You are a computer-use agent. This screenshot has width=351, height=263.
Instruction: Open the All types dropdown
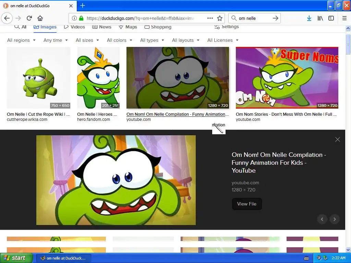(x=152, y=40)
